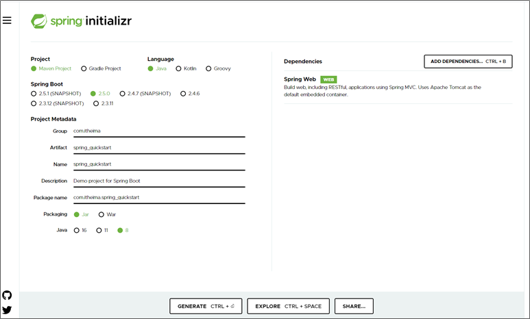The width and height of the screenshot is (530, 319).
Task: Select Java version 8
Action: (120, 230)
